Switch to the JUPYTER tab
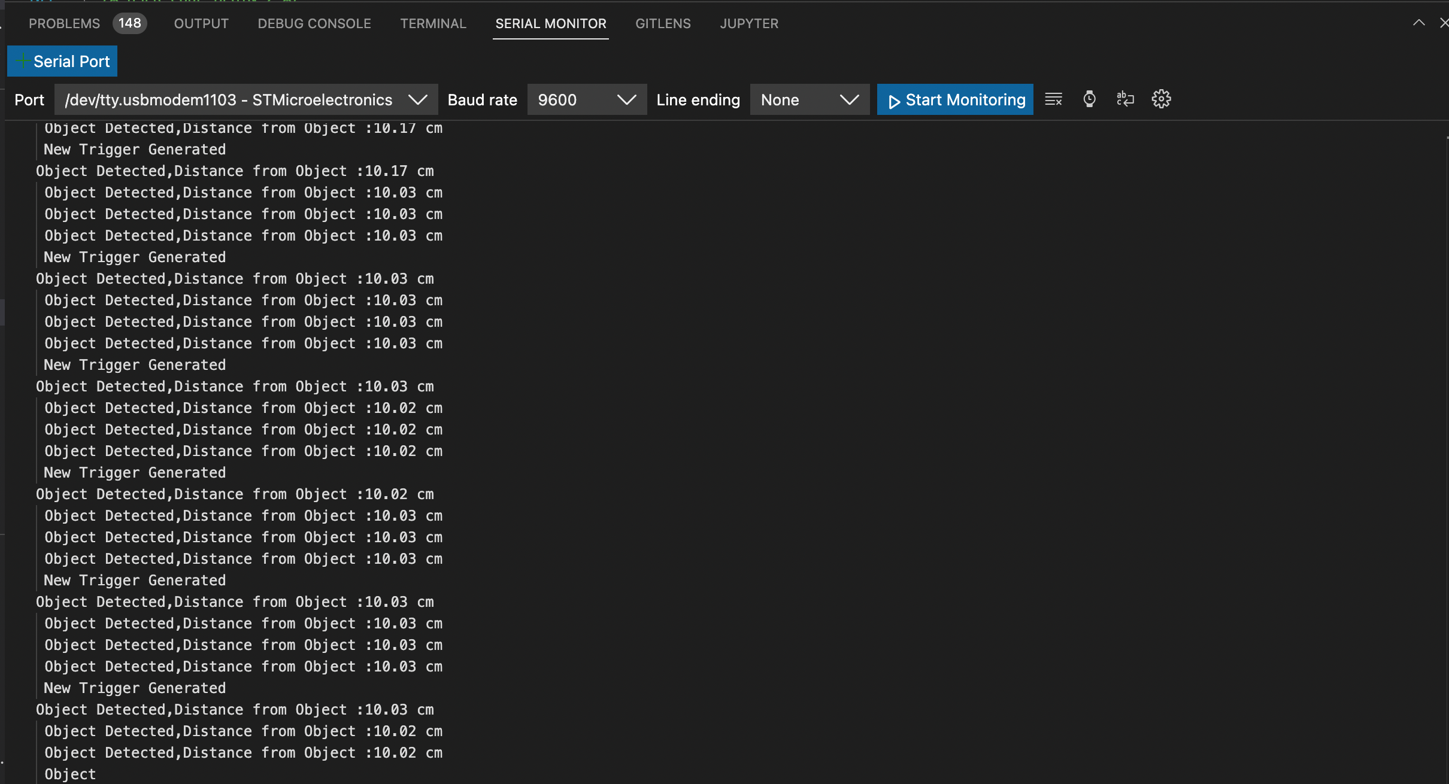 tap(748, 23)
